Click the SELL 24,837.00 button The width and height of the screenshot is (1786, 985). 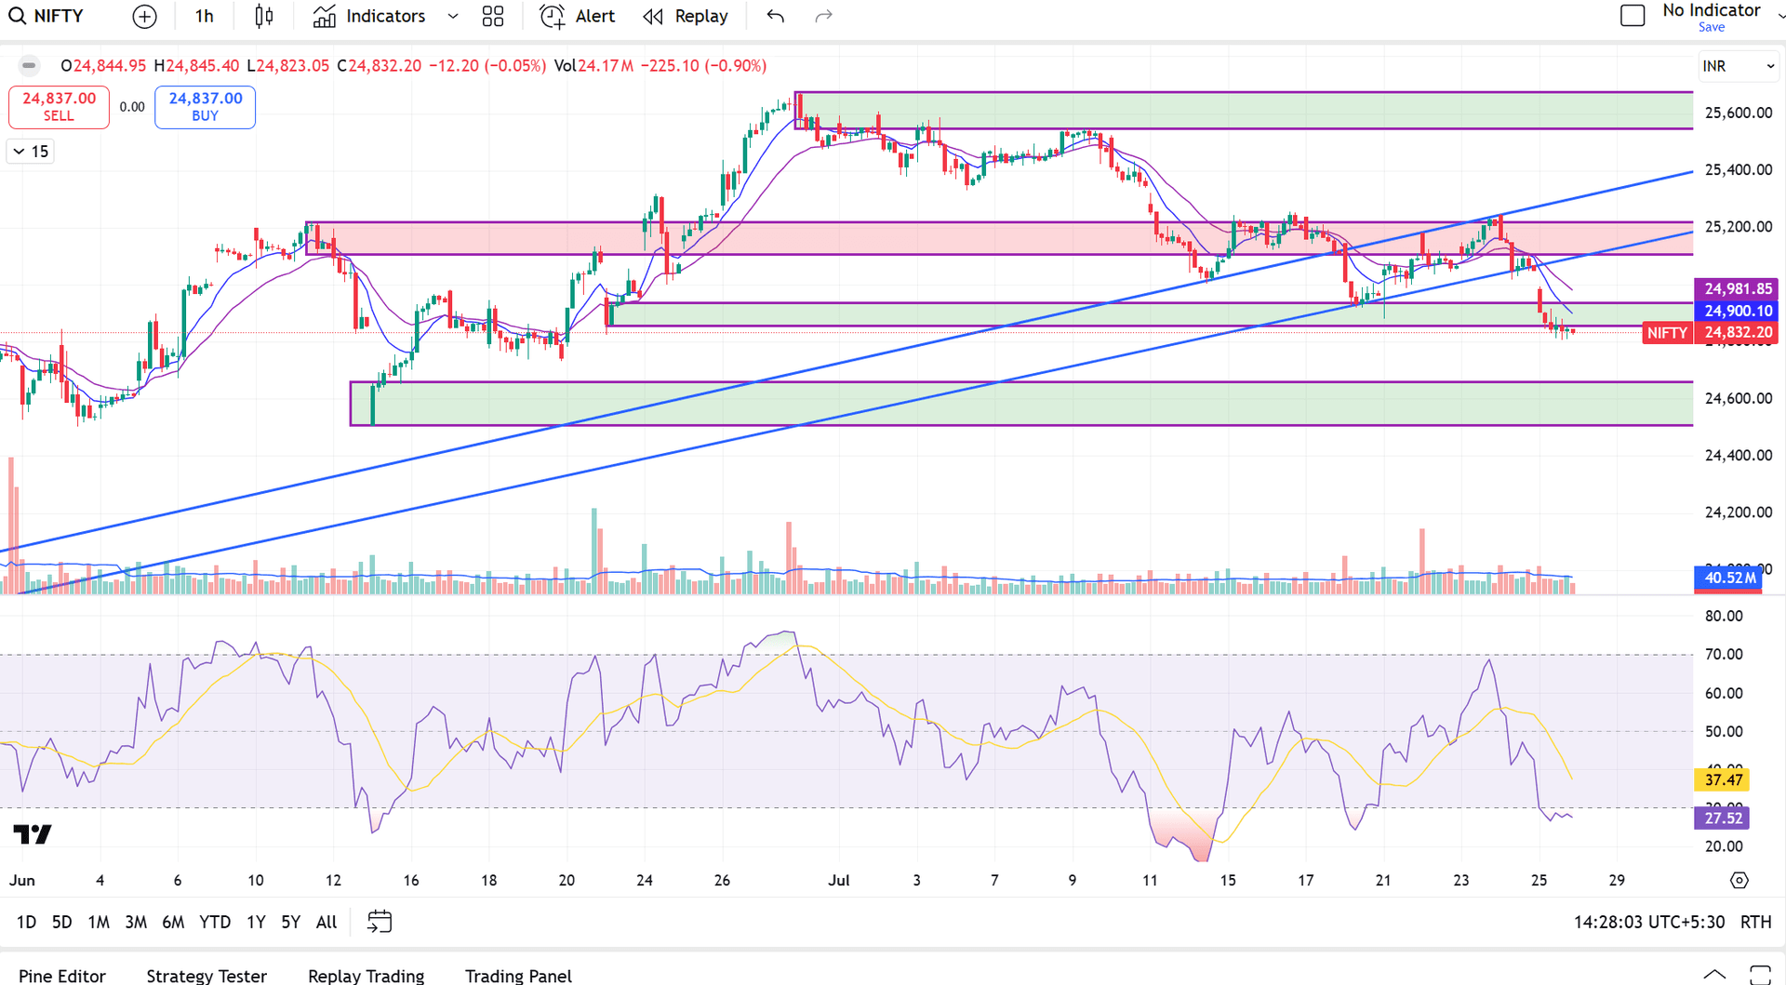59,107
